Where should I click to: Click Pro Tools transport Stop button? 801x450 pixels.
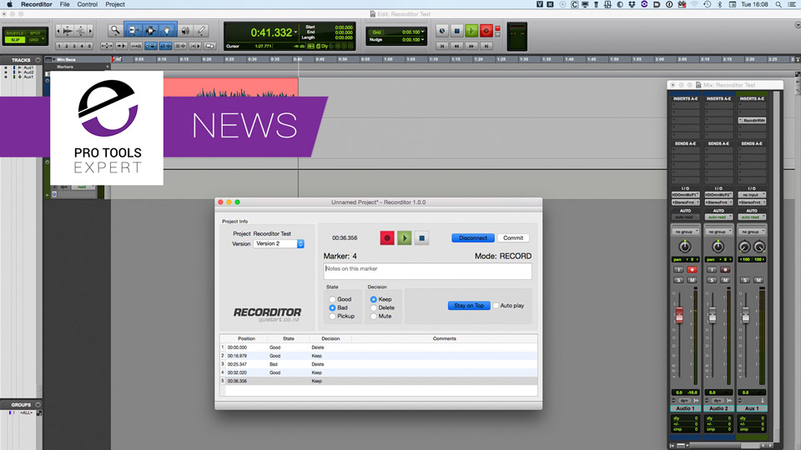click(456, 31)
